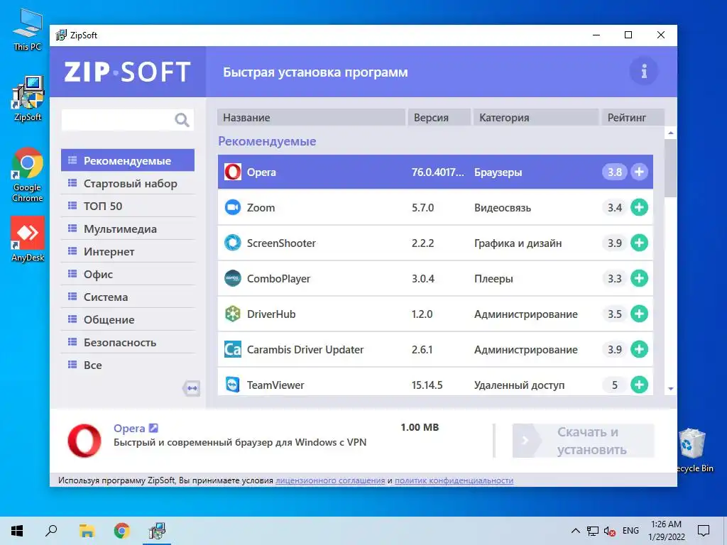This screenshot has height=545, width=727.
Task: Open the notifications center icon
Action: 704,531
